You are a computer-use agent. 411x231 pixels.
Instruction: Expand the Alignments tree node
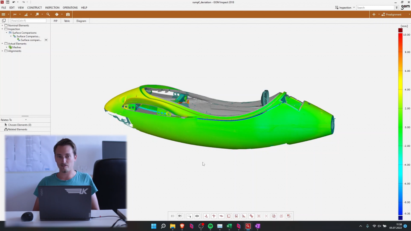(2, 51)
